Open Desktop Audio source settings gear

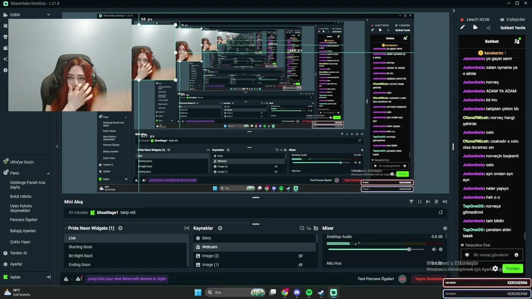[441, 249]
